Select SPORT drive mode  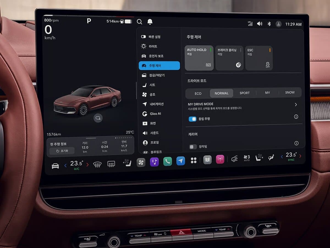click(244, 93)
